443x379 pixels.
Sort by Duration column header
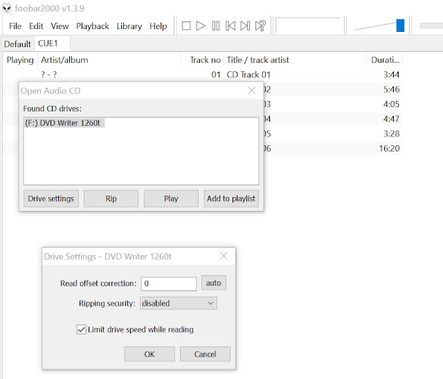point(385,60)
